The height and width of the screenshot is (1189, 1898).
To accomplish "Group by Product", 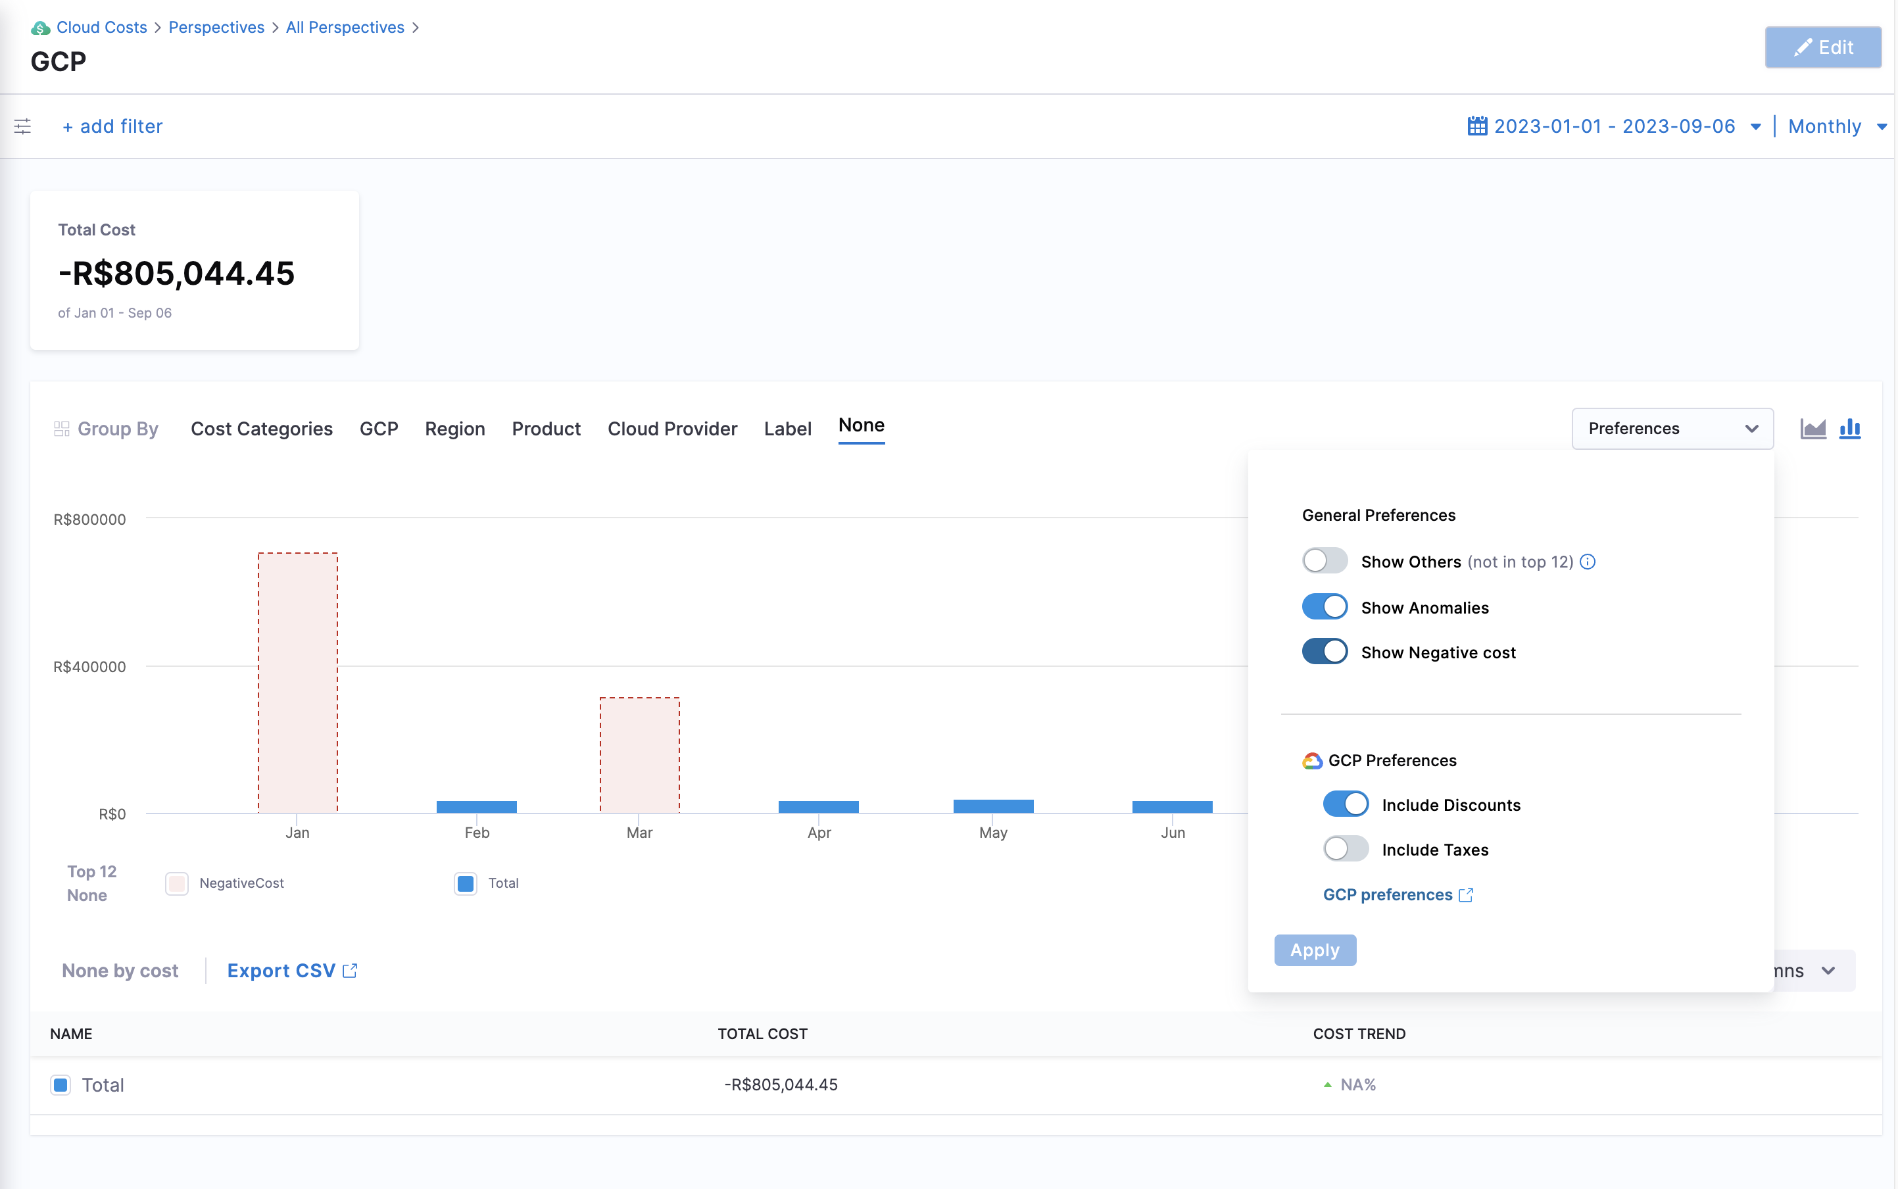I will [x=546, y=429].
